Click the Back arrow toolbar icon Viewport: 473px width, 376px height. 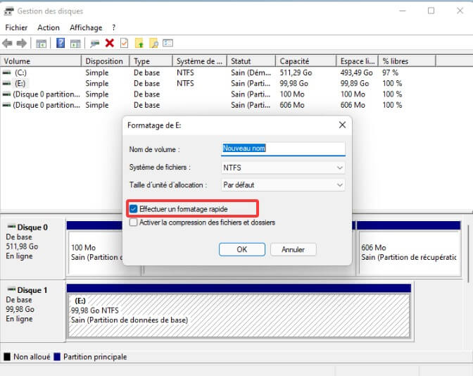7,44
